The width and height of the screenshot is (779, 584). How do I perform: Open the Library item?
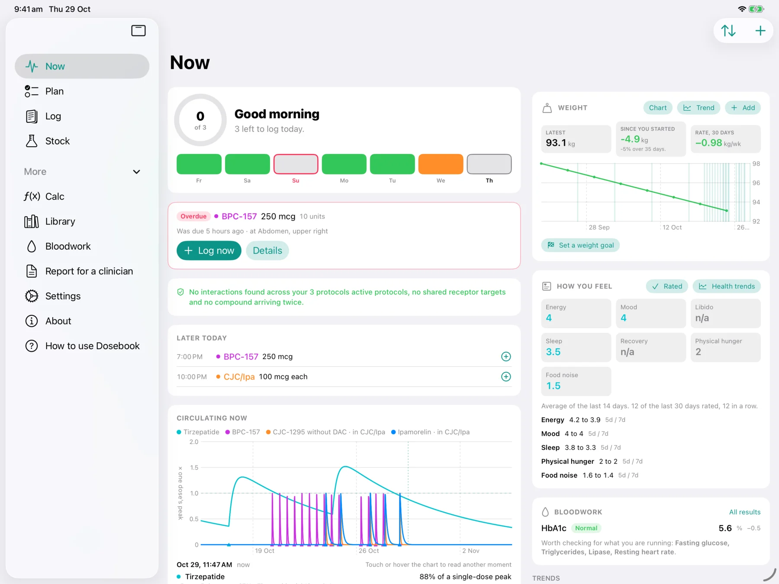82,221
